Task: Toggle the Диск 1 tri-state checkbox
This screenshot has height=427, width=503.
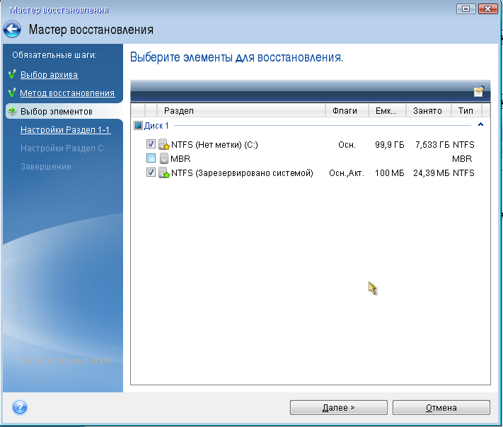Action: tap(138, 126)
